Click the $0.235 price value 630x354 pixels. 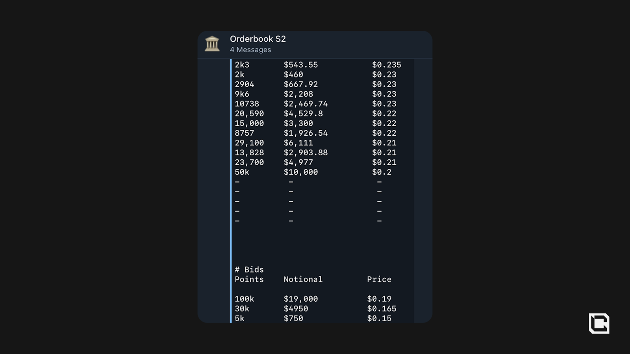click(x=386, y=65)
